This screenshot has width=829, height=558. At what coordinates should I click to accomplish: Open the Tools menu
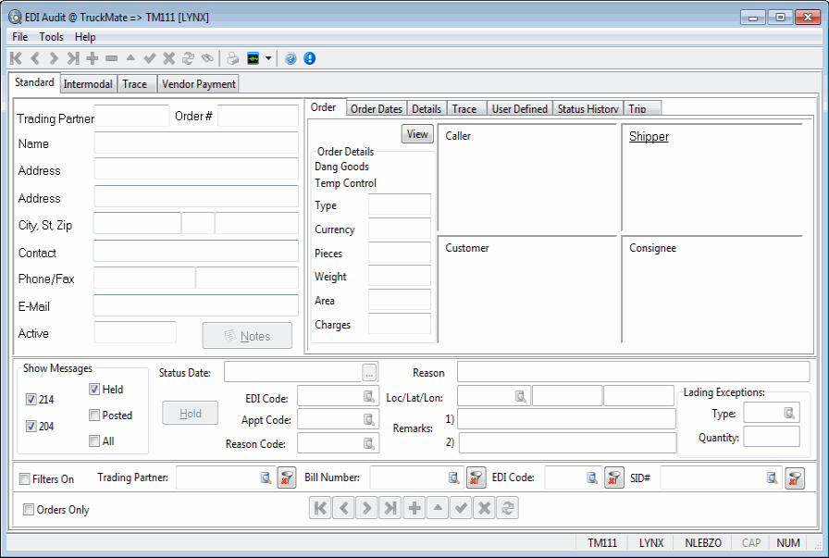coord(51,37)
